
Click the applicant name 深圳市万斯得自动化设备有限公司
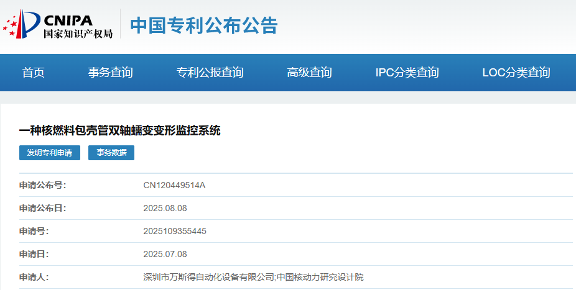[x=208, y=277]
